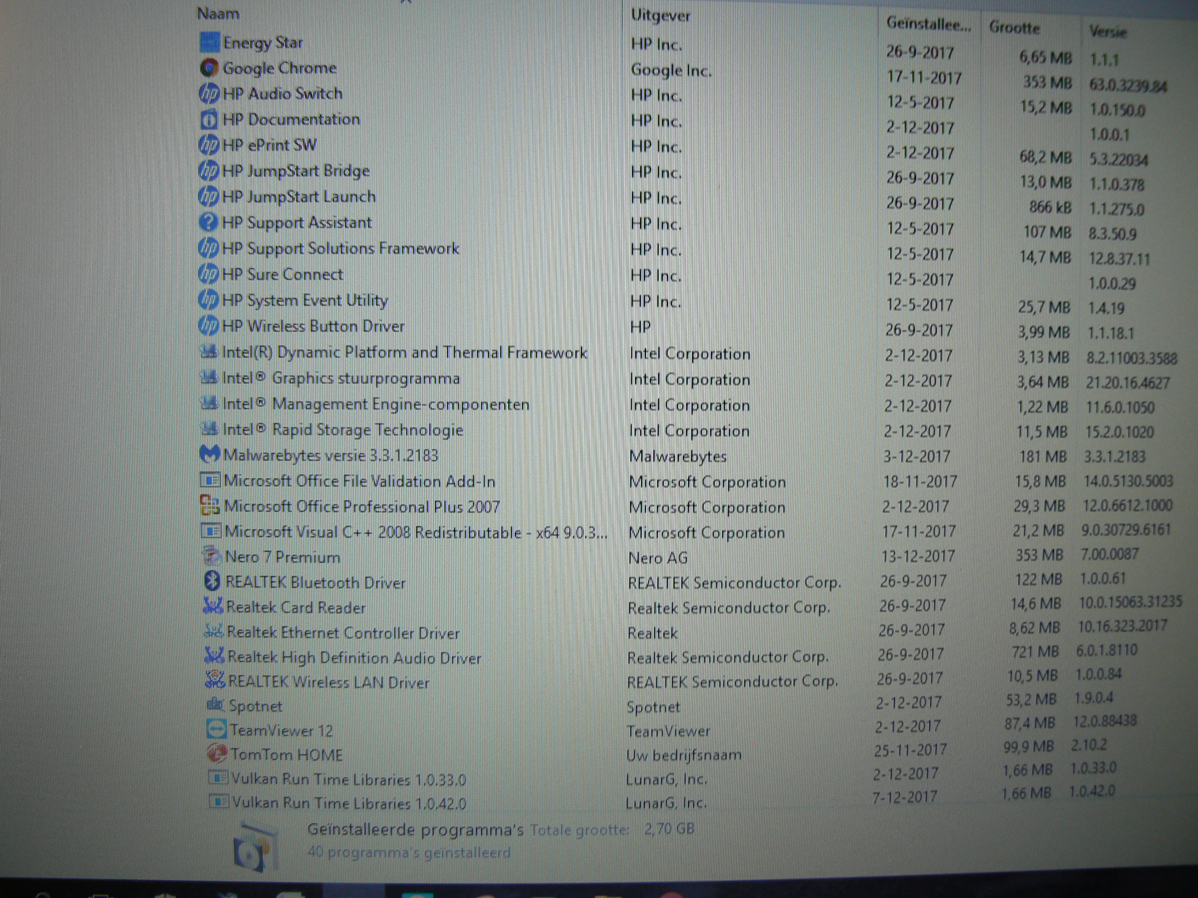The height and width of the screenshot is (898, 1198).
Task: Click the HP JumpStart Launch icon
Action: [x=209, y=196]
